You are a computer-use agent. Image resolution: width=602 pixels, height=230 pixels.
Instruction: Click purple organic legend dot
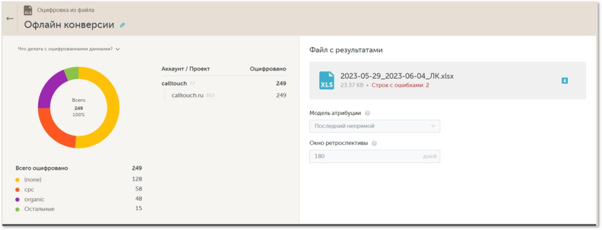pyautogui.click(x=17, y=199)
